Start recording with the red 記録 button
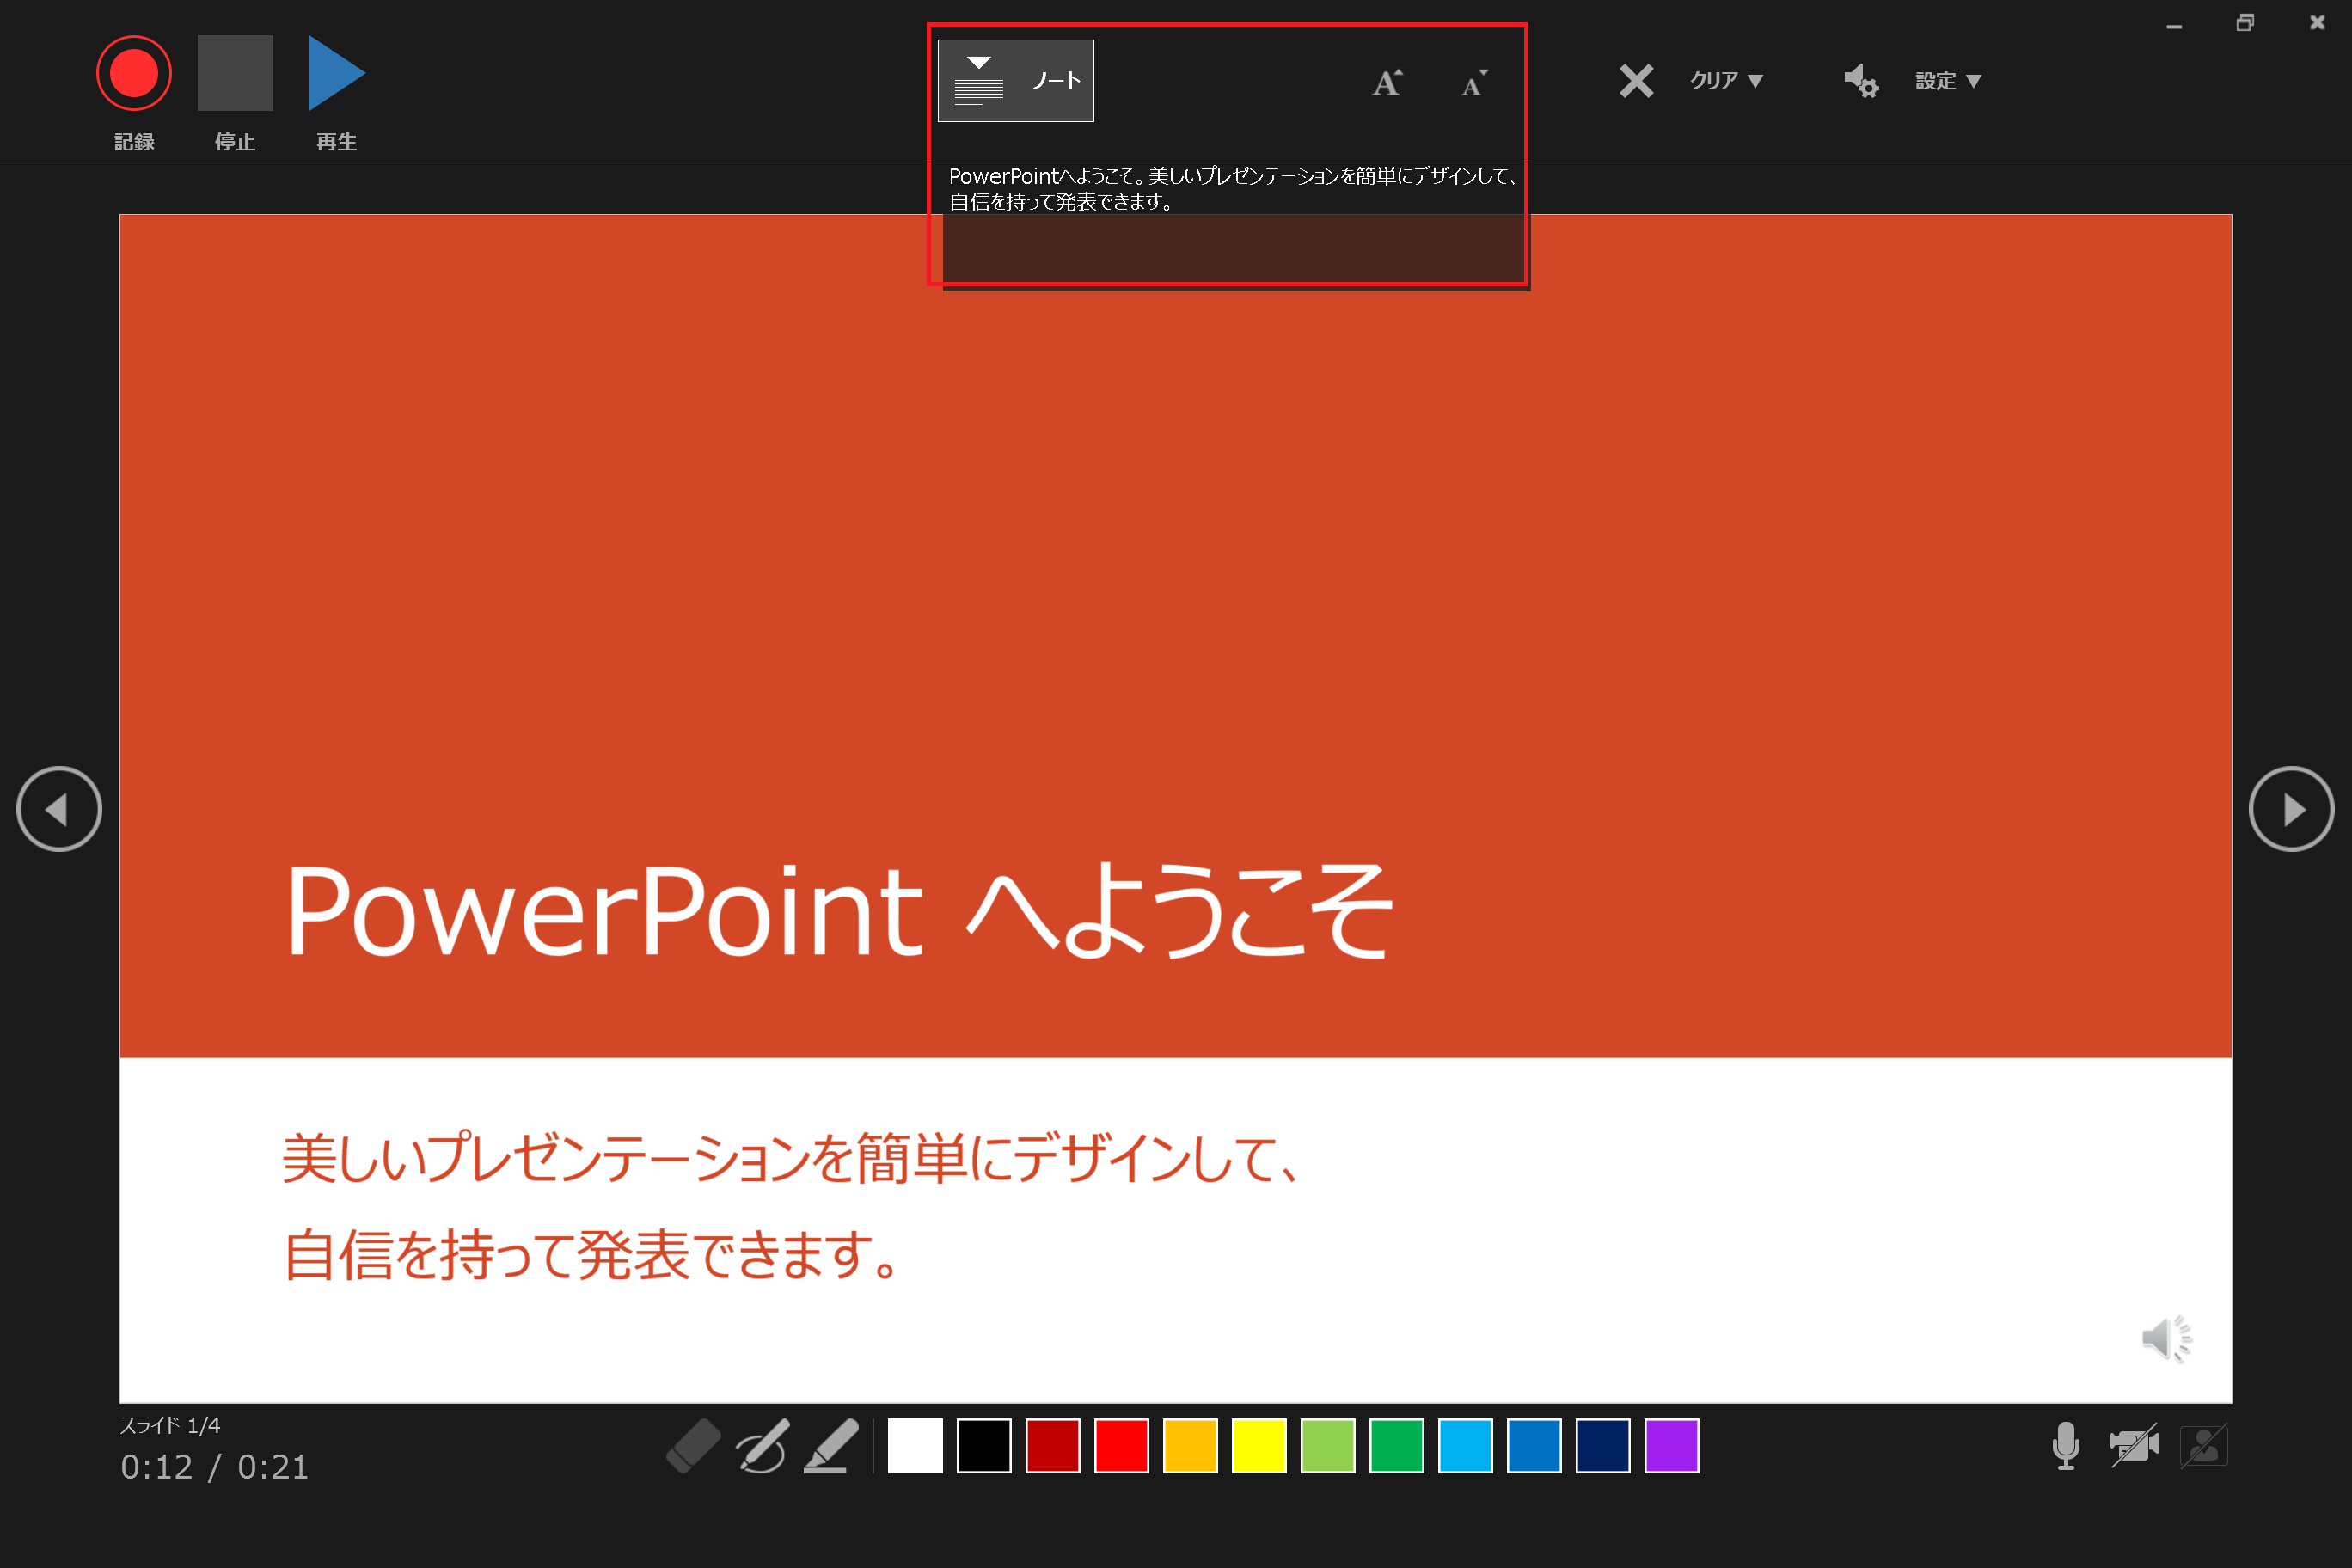 click(134, 73)
